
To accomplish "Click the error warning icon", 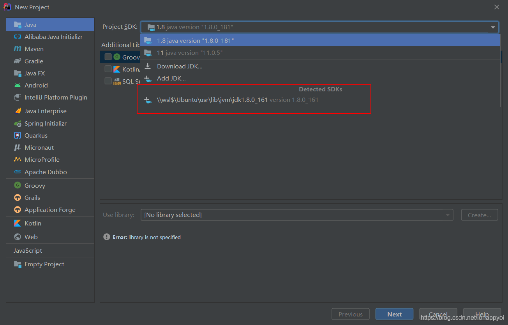I will click(106, 237).
